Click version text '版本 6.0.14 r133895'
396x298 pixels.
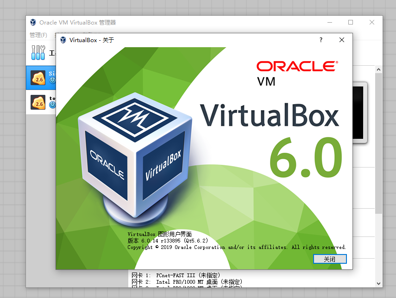click(x=168, y=241)
